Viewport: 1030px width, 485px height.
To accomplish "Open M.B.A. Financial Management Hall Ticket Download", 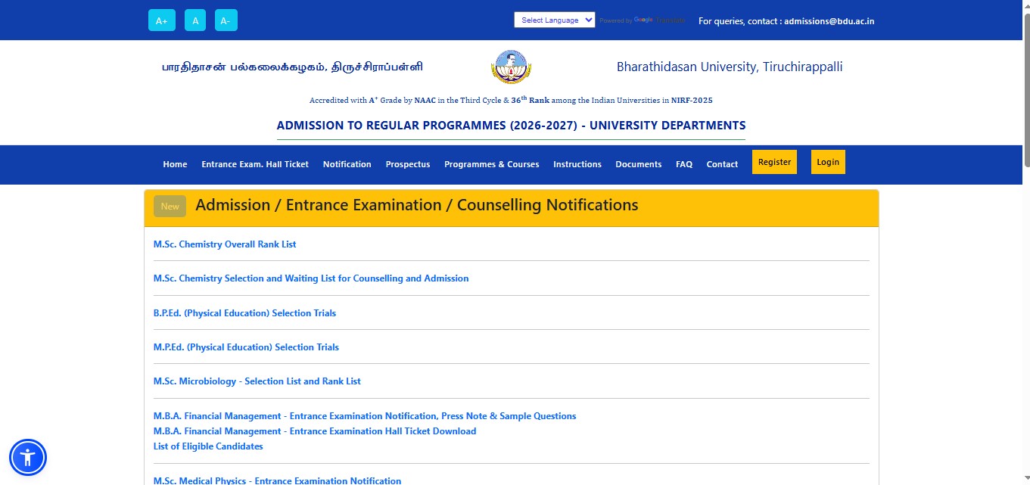I will (315, 431).
